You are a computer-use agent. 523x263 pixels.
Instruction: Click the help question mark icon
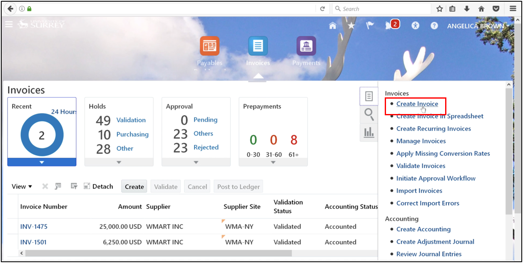tap(434, 25)
